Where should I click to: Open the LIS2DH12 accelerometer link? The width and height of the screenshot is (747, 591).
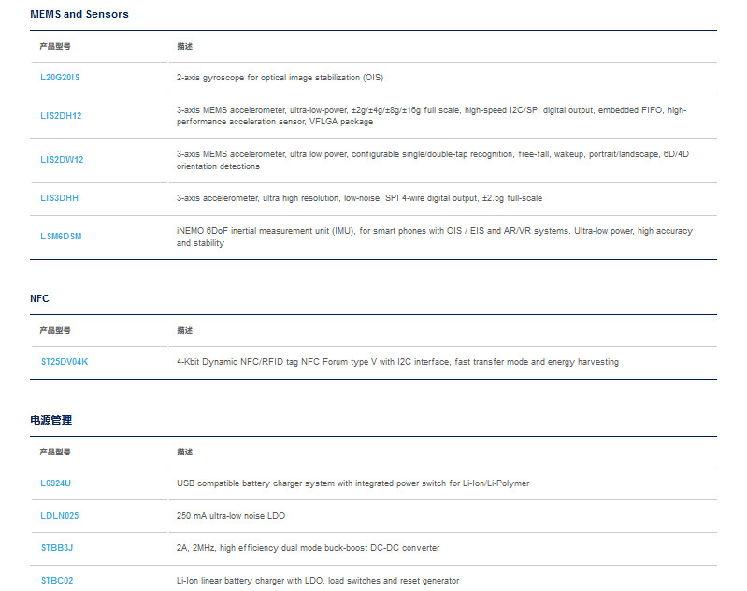click(x=61, y=116)
